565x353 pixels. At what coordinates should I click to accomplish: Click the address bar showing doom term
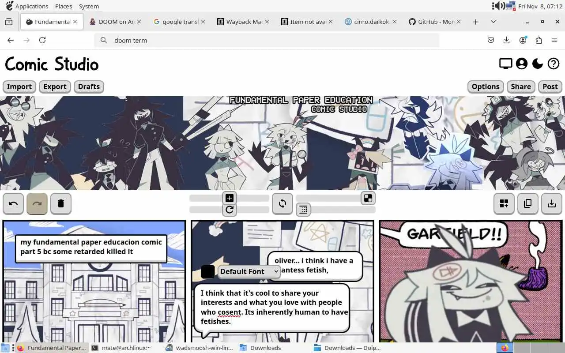click(x=267, y=40)
